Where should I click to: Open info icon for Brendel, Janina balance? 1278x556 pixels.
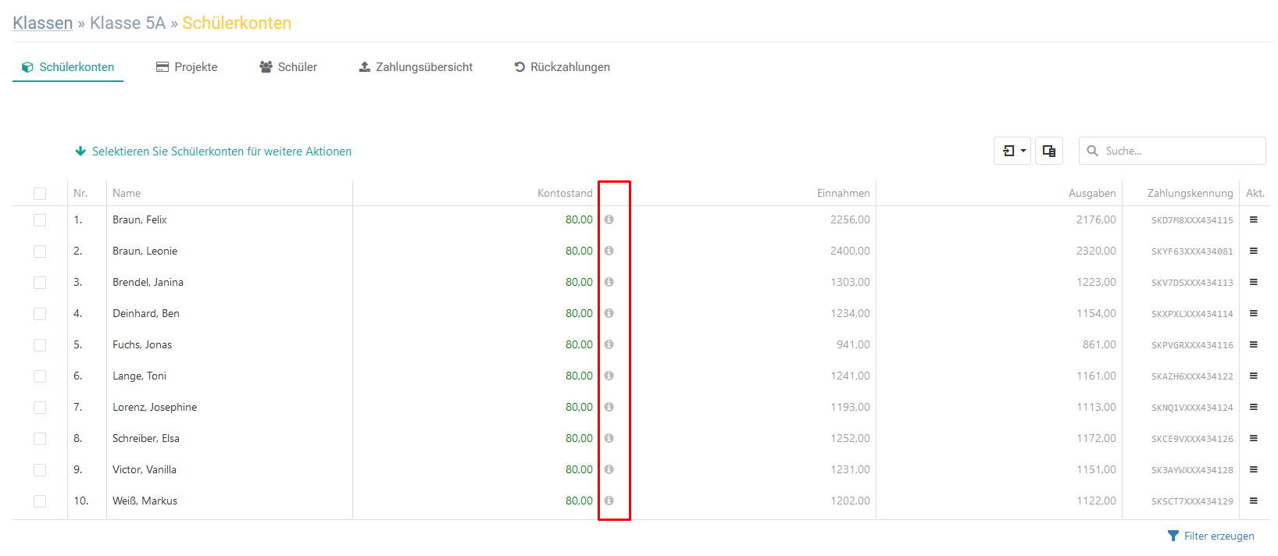click(x=609, y=282)
